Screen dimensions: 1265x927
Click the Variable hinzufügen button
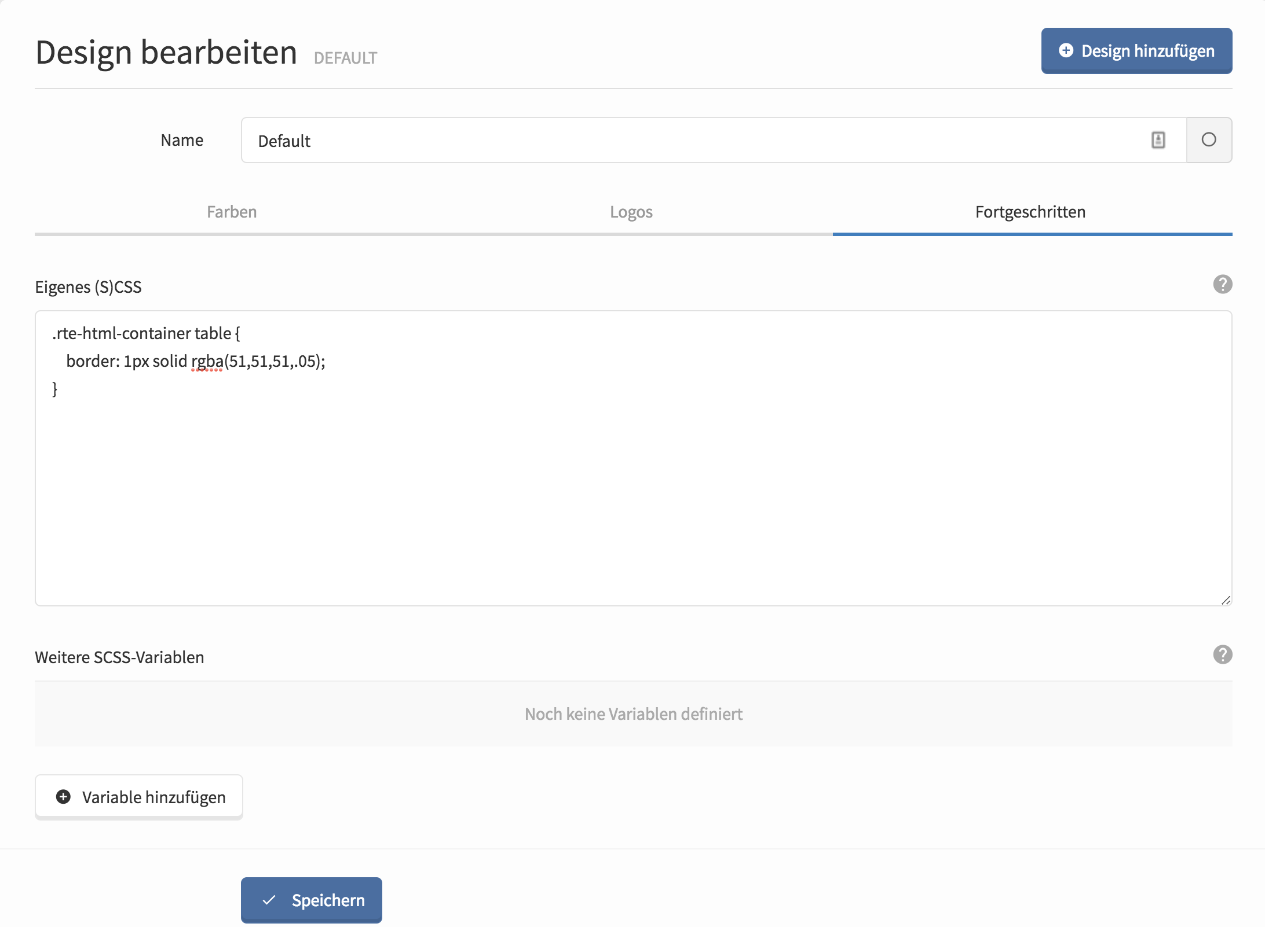(x=139, y=797)
